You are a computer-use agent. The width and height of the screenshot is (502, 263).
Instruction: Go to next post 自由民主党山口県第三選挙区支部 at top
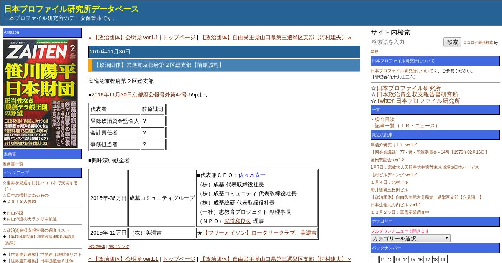(276, 38)
